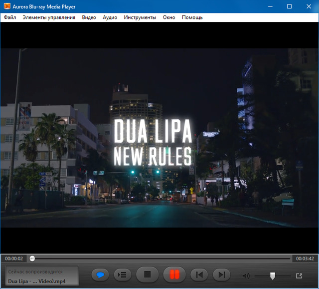Expand the Аудио menu
Screen dimensions: 319x289
pos(110,17)
